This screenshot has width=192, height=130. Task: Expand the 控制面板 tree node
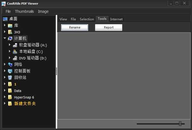pos(5,71)
